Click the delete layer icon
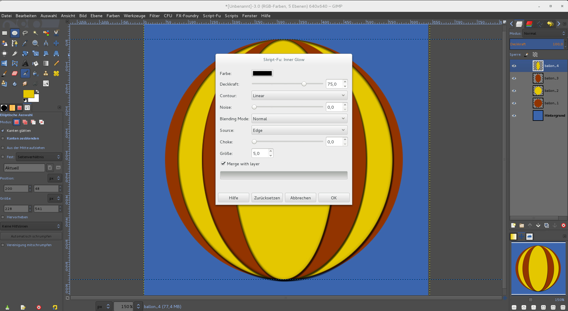This screenshot has height=311, width=568. pos(563,225)
